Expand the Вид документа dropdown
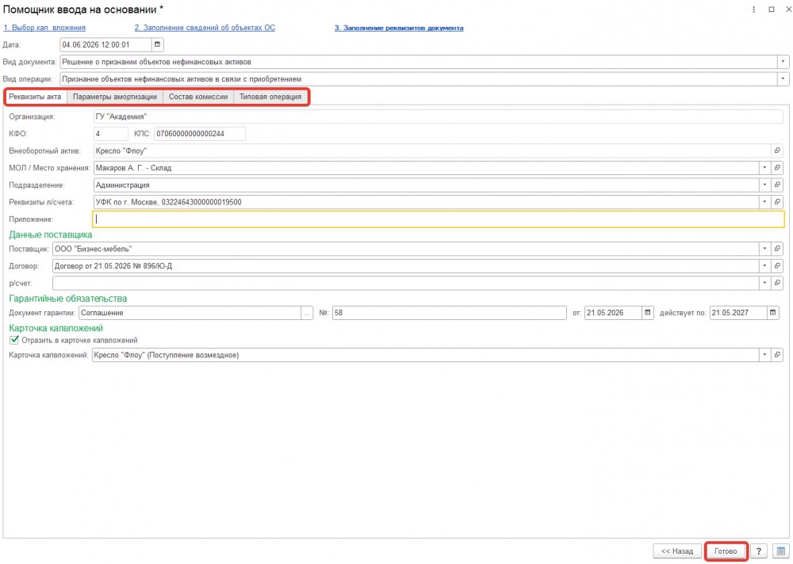The width and height of the screenshot is (793, 564). [783, 62]
